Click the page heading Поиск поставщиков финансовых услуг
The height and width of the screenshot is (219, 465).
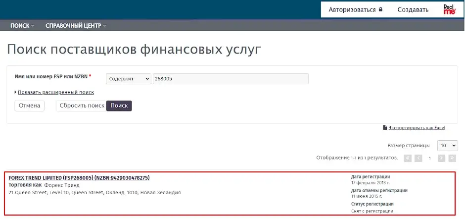coord(135,50)
